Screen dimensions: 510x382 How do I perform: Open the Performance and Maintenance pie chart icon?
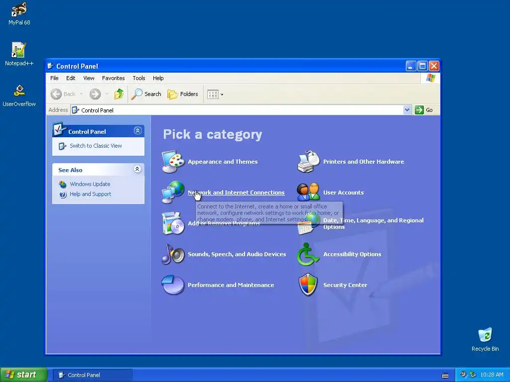pos(173,285)
